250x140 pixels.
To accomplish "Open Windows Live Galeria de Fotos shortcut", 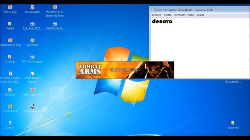I will pos(55,7).
